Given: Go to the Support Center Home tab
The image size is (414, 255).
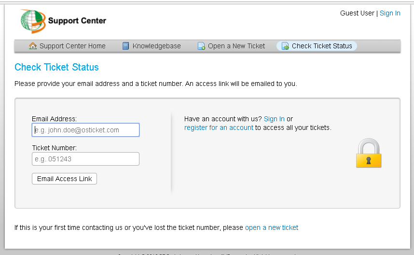Looking at the screenshot, I should click(x=72, y=46).
